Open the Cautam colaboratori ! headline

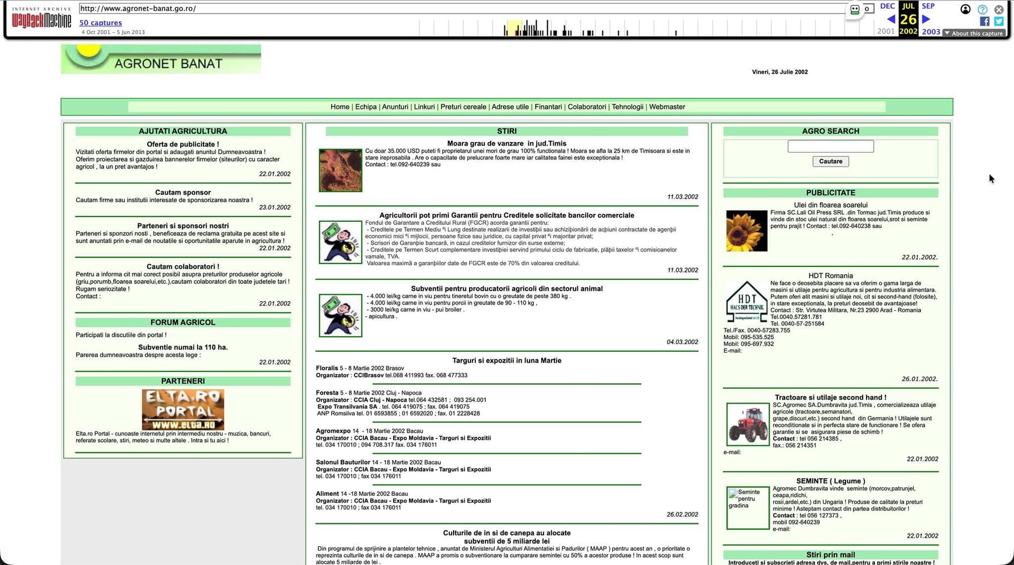[x=183, y=267]
